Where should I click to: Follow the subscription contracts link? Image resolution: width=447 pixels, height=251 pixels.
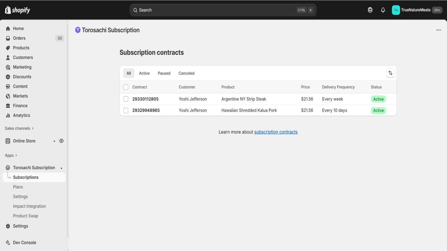pyautogui.click(x=276, y=132)
